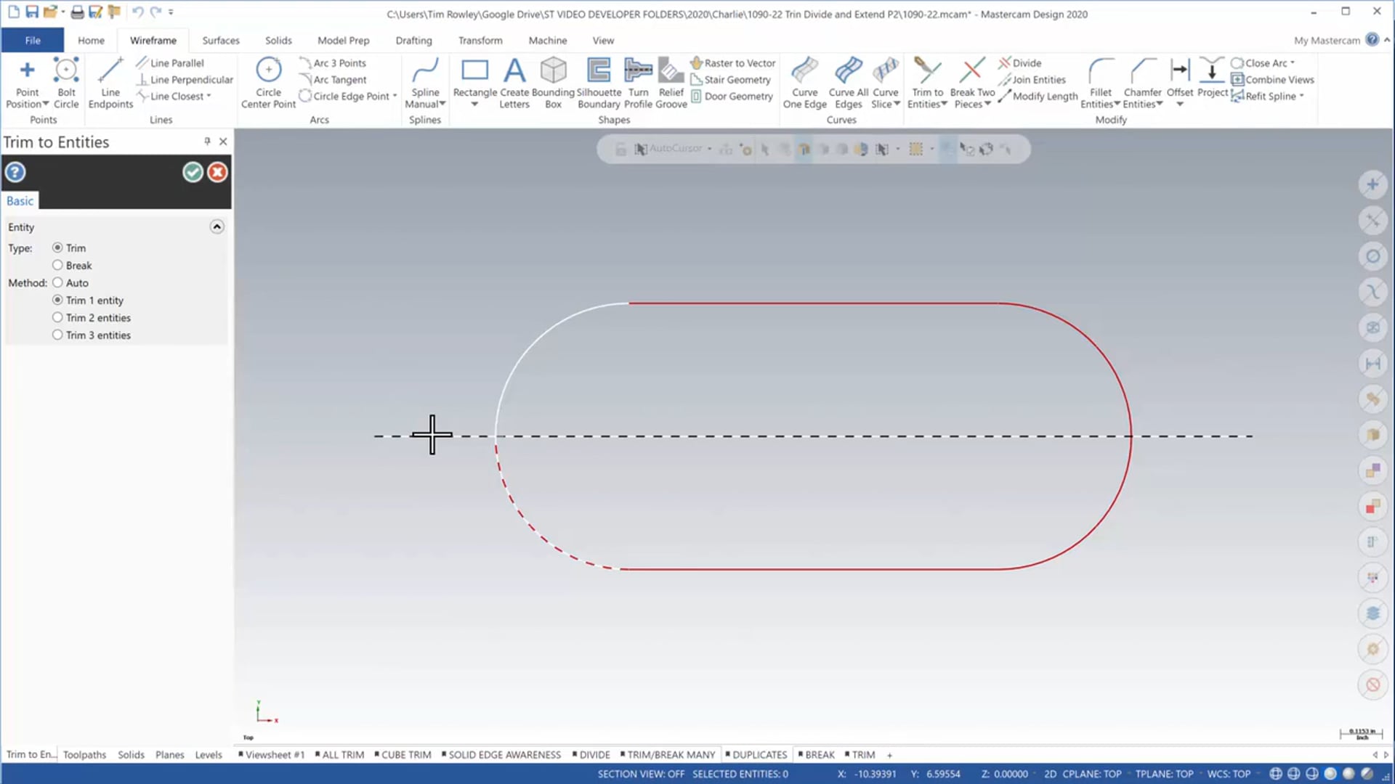This screenshot has width=1395, height=784.
Task: Open the Wireframe ribbon tab
Action: coord(153,40)
